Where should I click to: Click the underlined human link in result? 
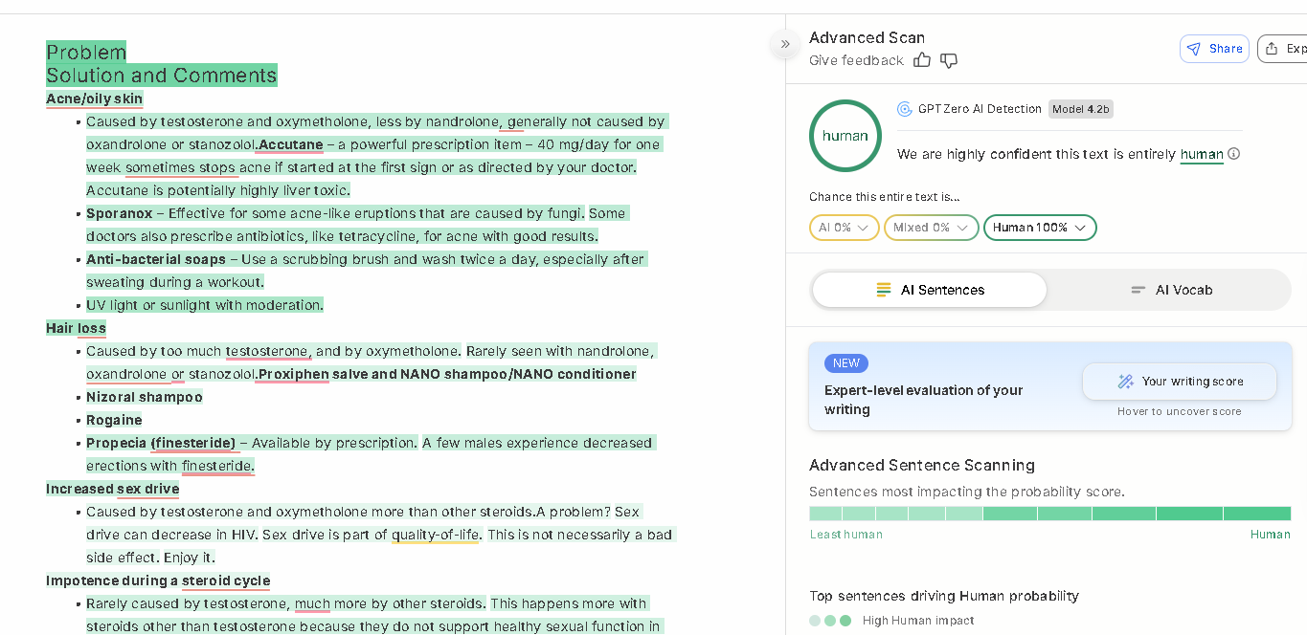coord(1201,154)
